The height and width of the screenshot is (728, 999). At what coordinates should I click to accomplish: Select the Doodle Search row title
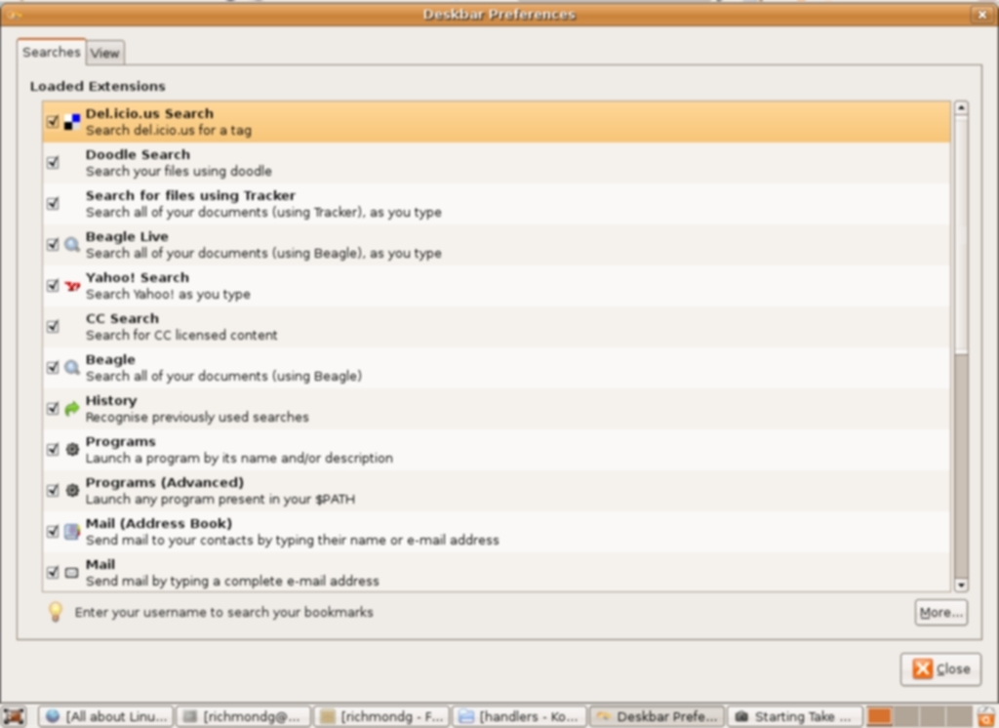tap(138, 154)
